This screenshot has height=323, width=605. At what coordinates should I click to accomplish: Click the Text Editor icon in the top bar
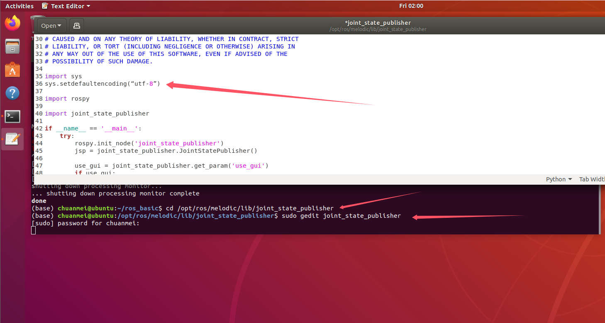pos(45,6)
